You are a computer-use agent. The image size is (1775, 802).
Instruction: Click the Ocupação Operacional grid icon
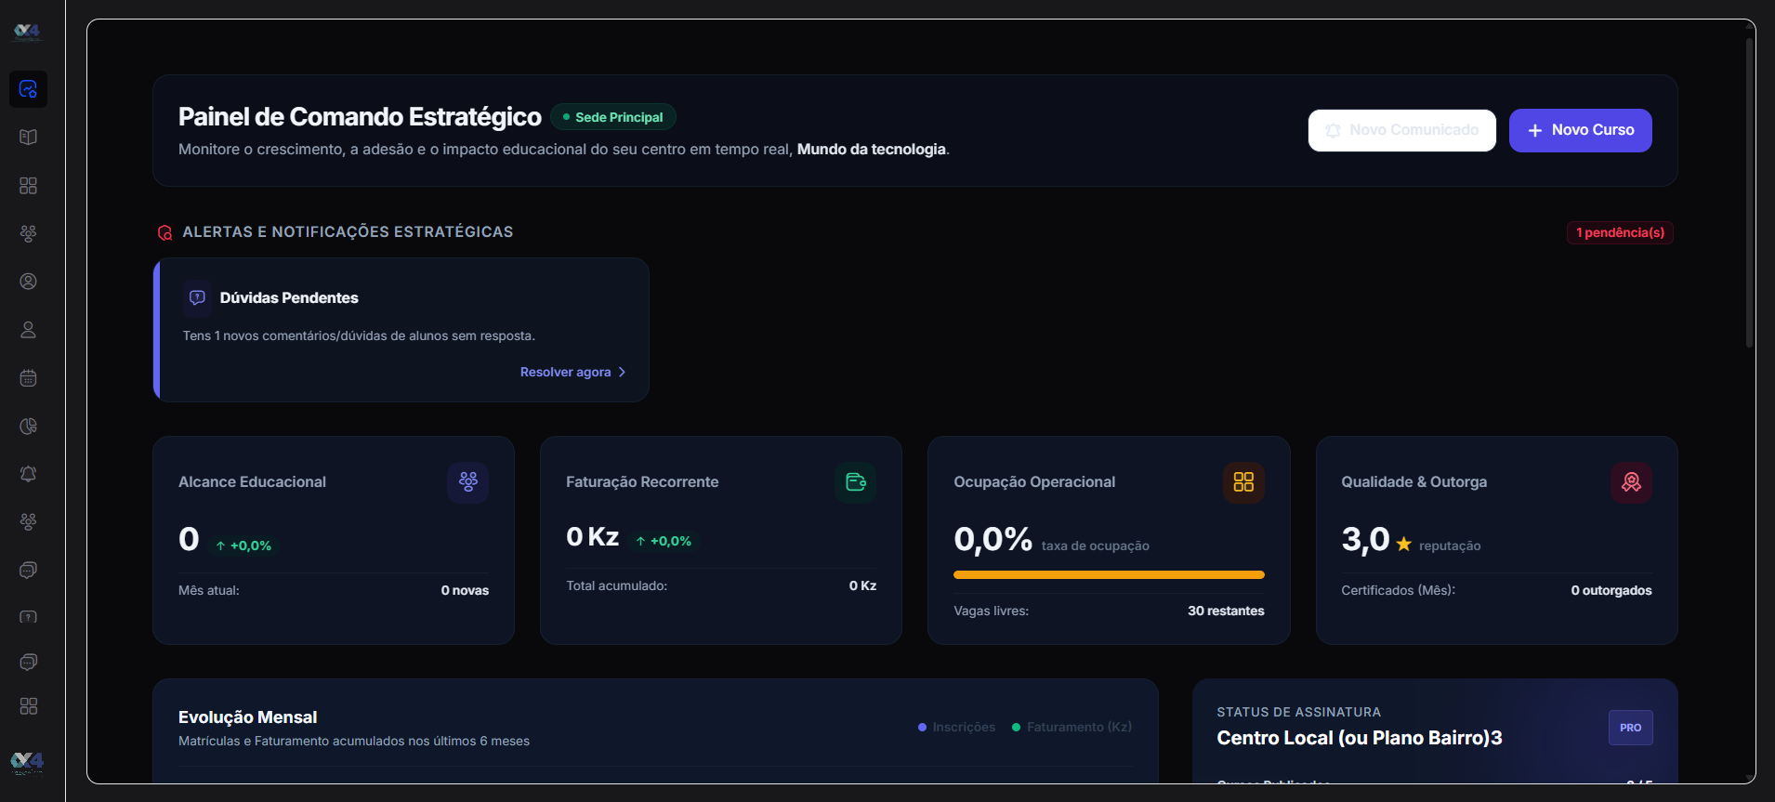[x=1243, y=481]
